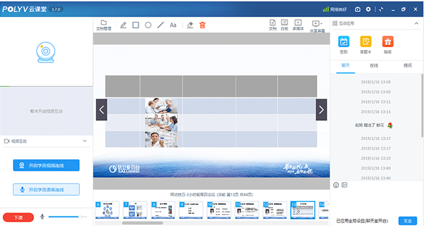The height and width of the screenshot is (234, 427).
Task: Select the rectangle shape tool
Action: click(x=136, y=25)
